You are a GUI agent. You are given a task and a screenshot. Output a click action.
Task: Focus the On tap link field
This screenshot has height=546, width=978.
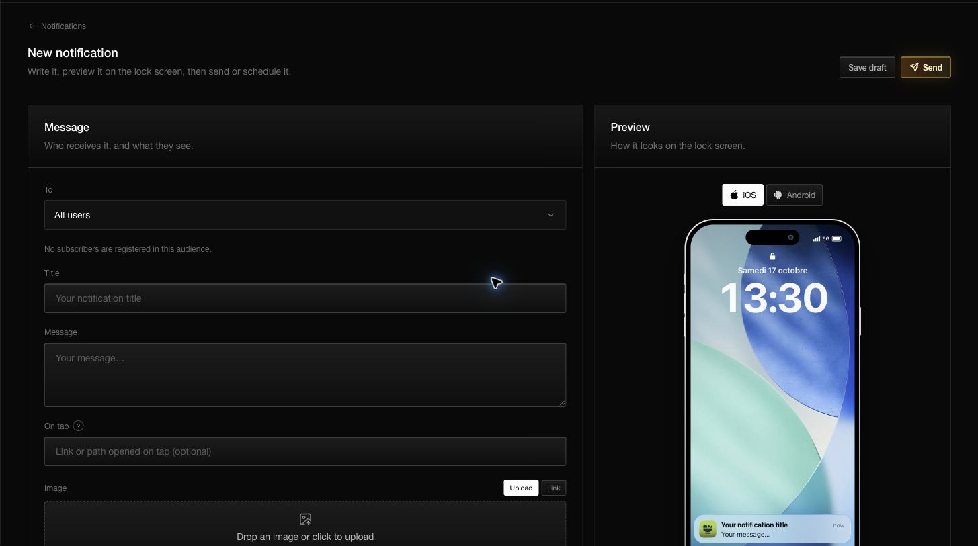point(305,451)
